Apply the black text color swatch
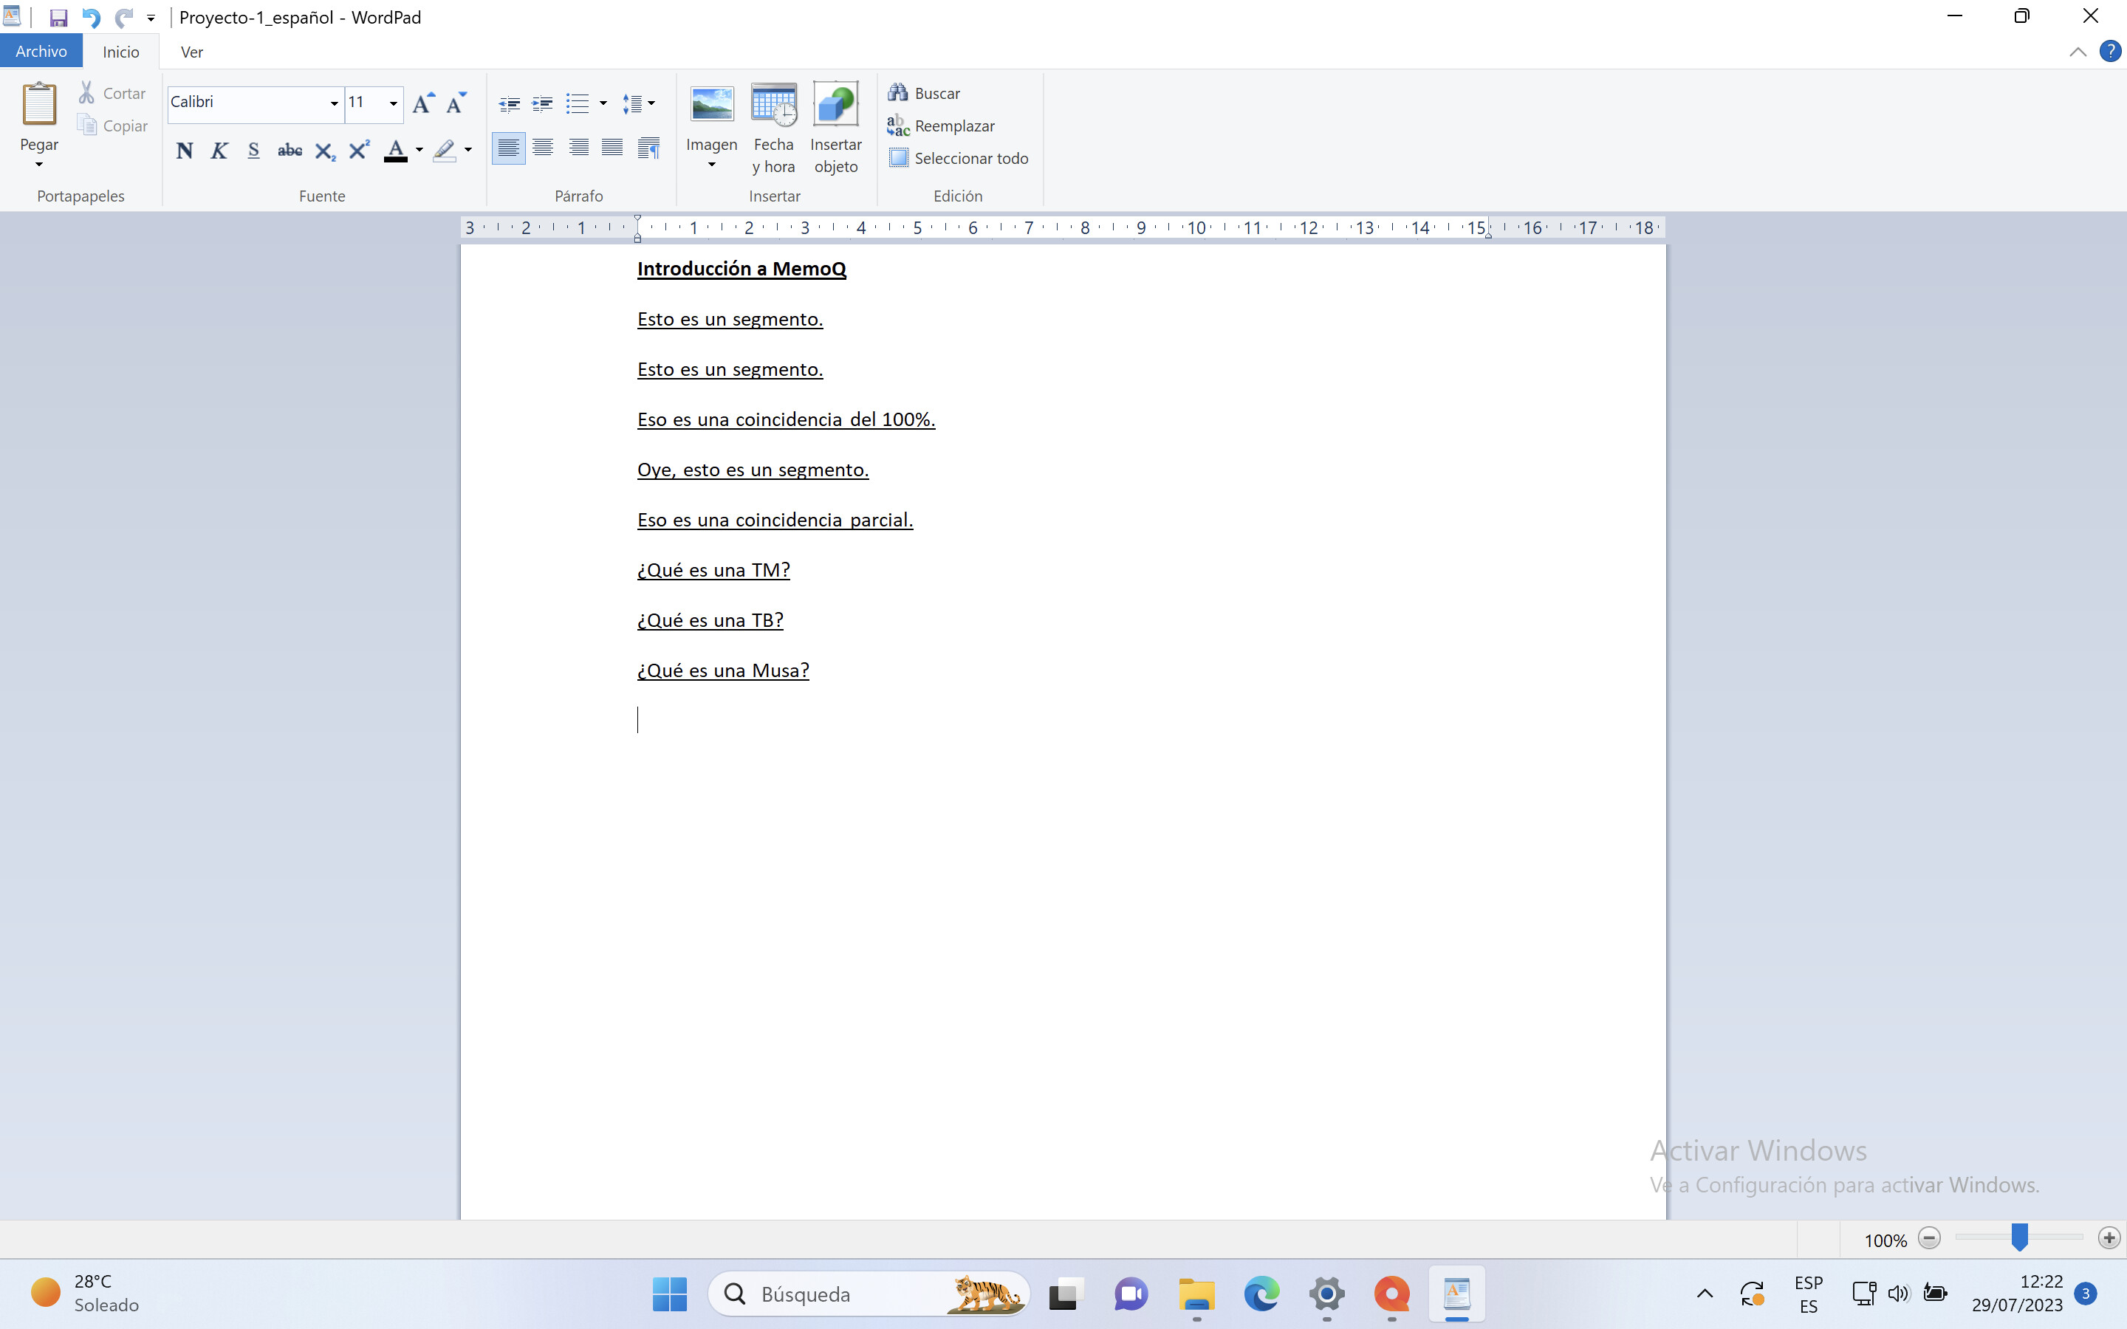The width and height of the screenshot is (2127, 1329). click(x=396, y=151)
